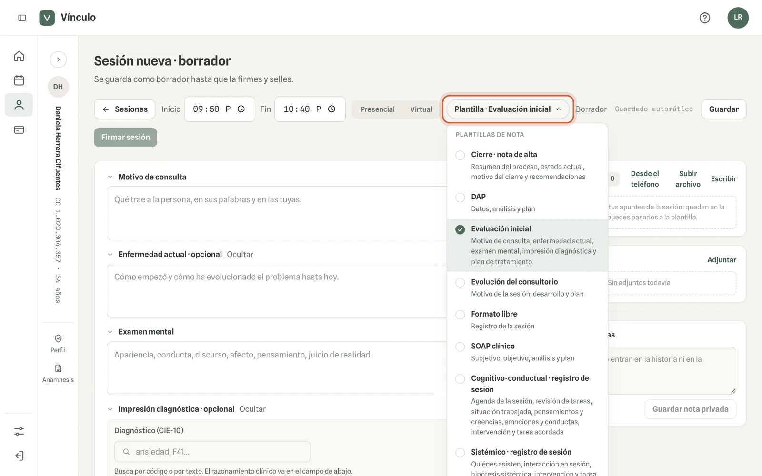Collapse the Enfermedad actual section chevron

110,255
